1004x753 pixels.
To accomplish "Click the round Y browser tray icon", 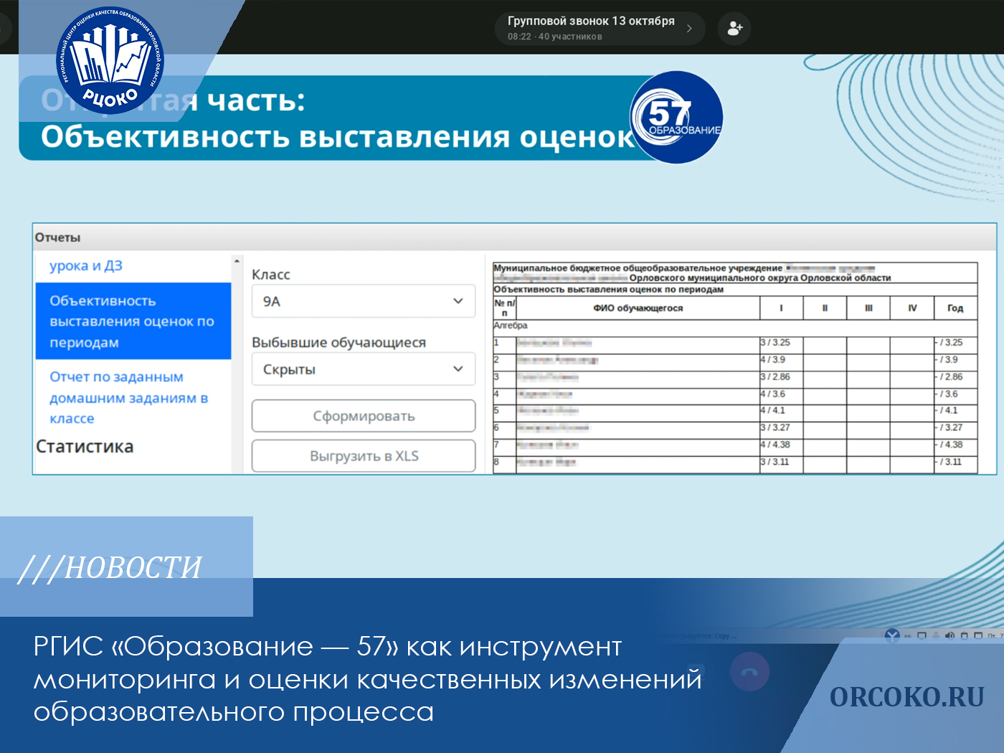I will pyautogui.click(x=892, y=635).
